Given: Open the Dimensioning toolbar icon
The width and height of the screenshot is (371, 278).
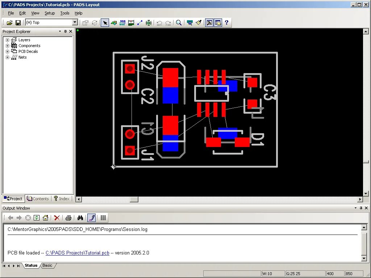Looking at the screenshot, I should pos(131,23).
